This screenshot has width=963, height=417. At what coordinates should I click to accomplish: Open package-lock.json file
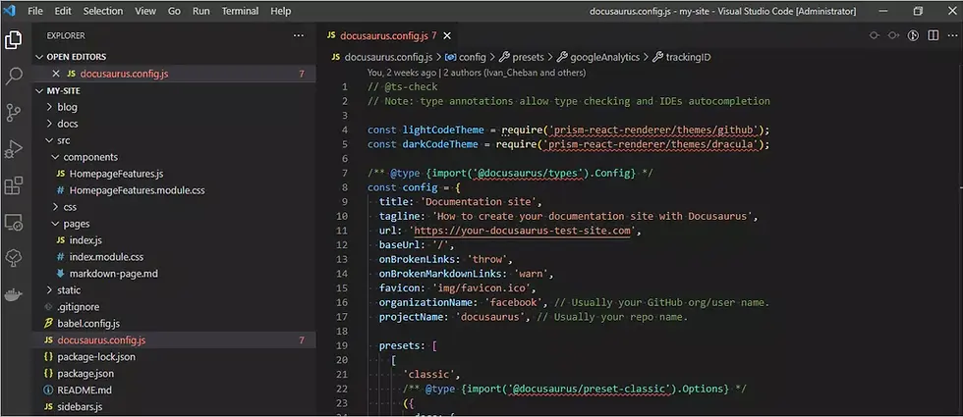tap(96, 356)
